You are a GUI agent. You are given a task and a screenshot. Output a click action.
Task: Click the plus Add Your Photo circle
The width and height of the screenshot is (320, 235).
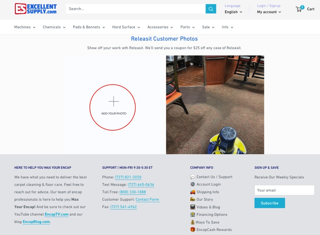(x=113, y=107)
